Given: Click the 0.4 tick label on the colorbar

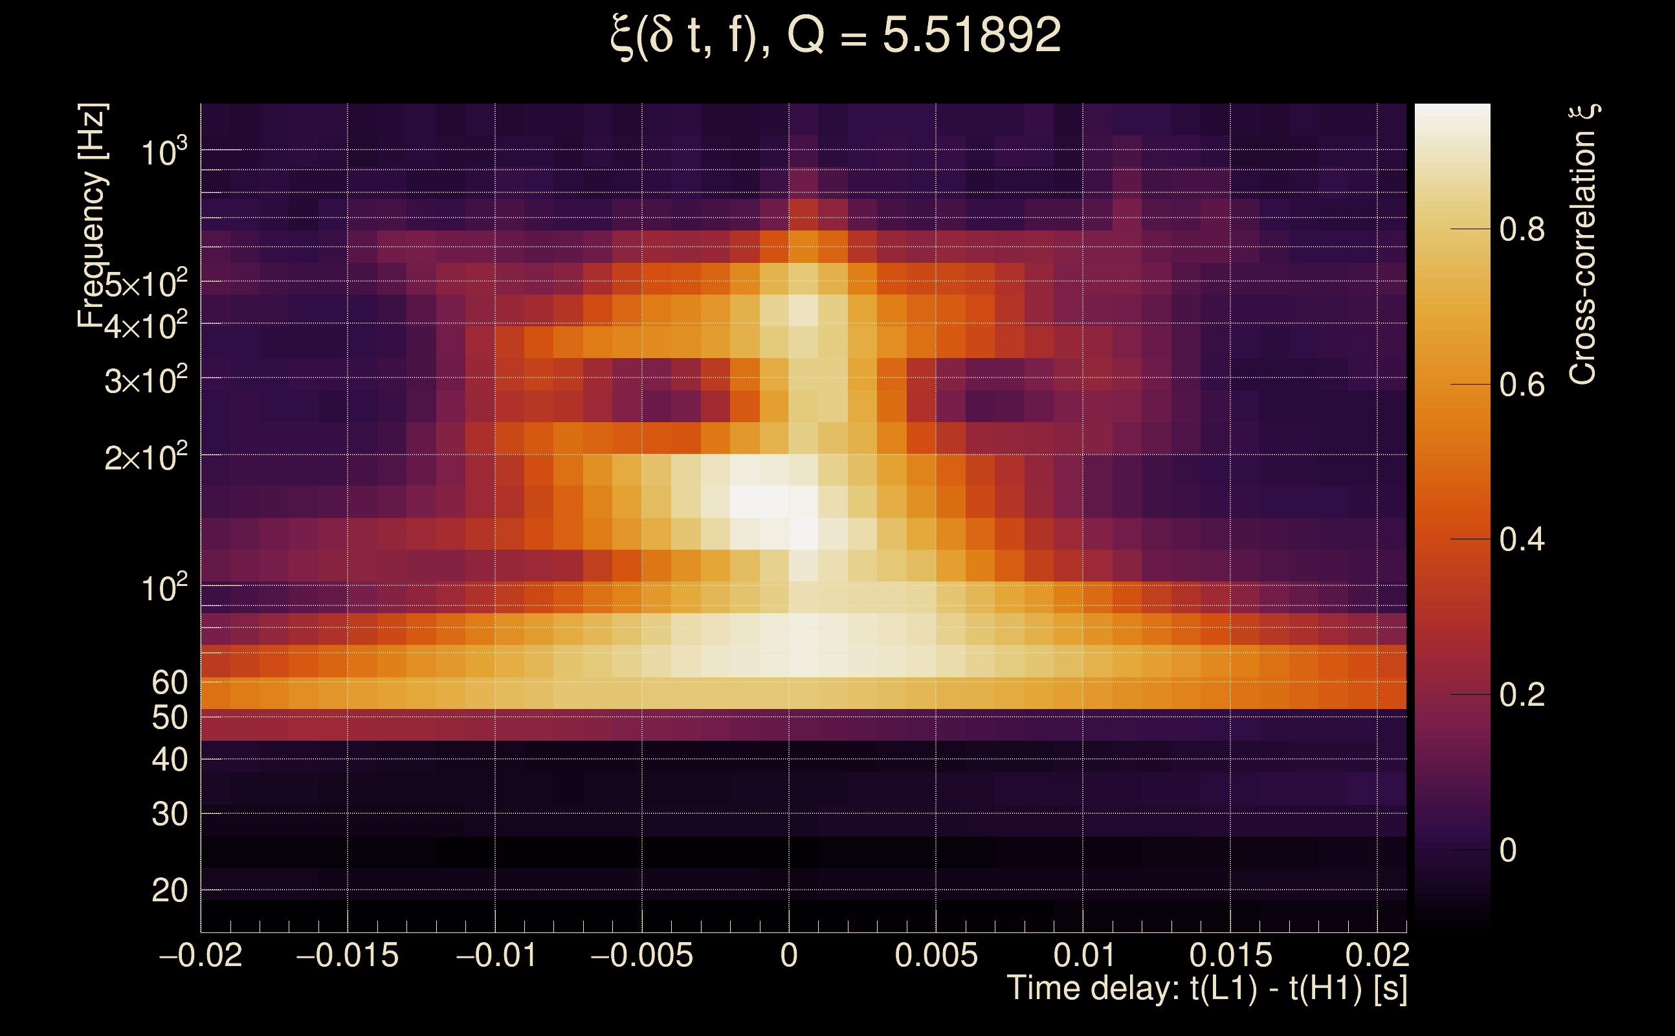Looking at the screenshot, I should coord(1522,540).
